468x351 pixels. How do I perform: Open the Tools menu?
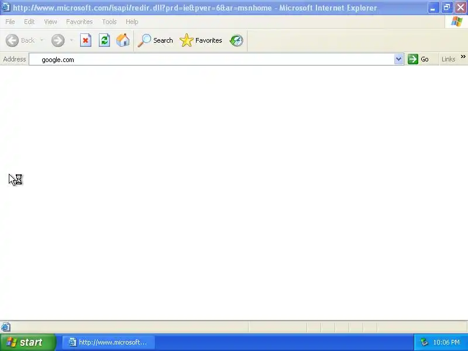click(109, 22)
